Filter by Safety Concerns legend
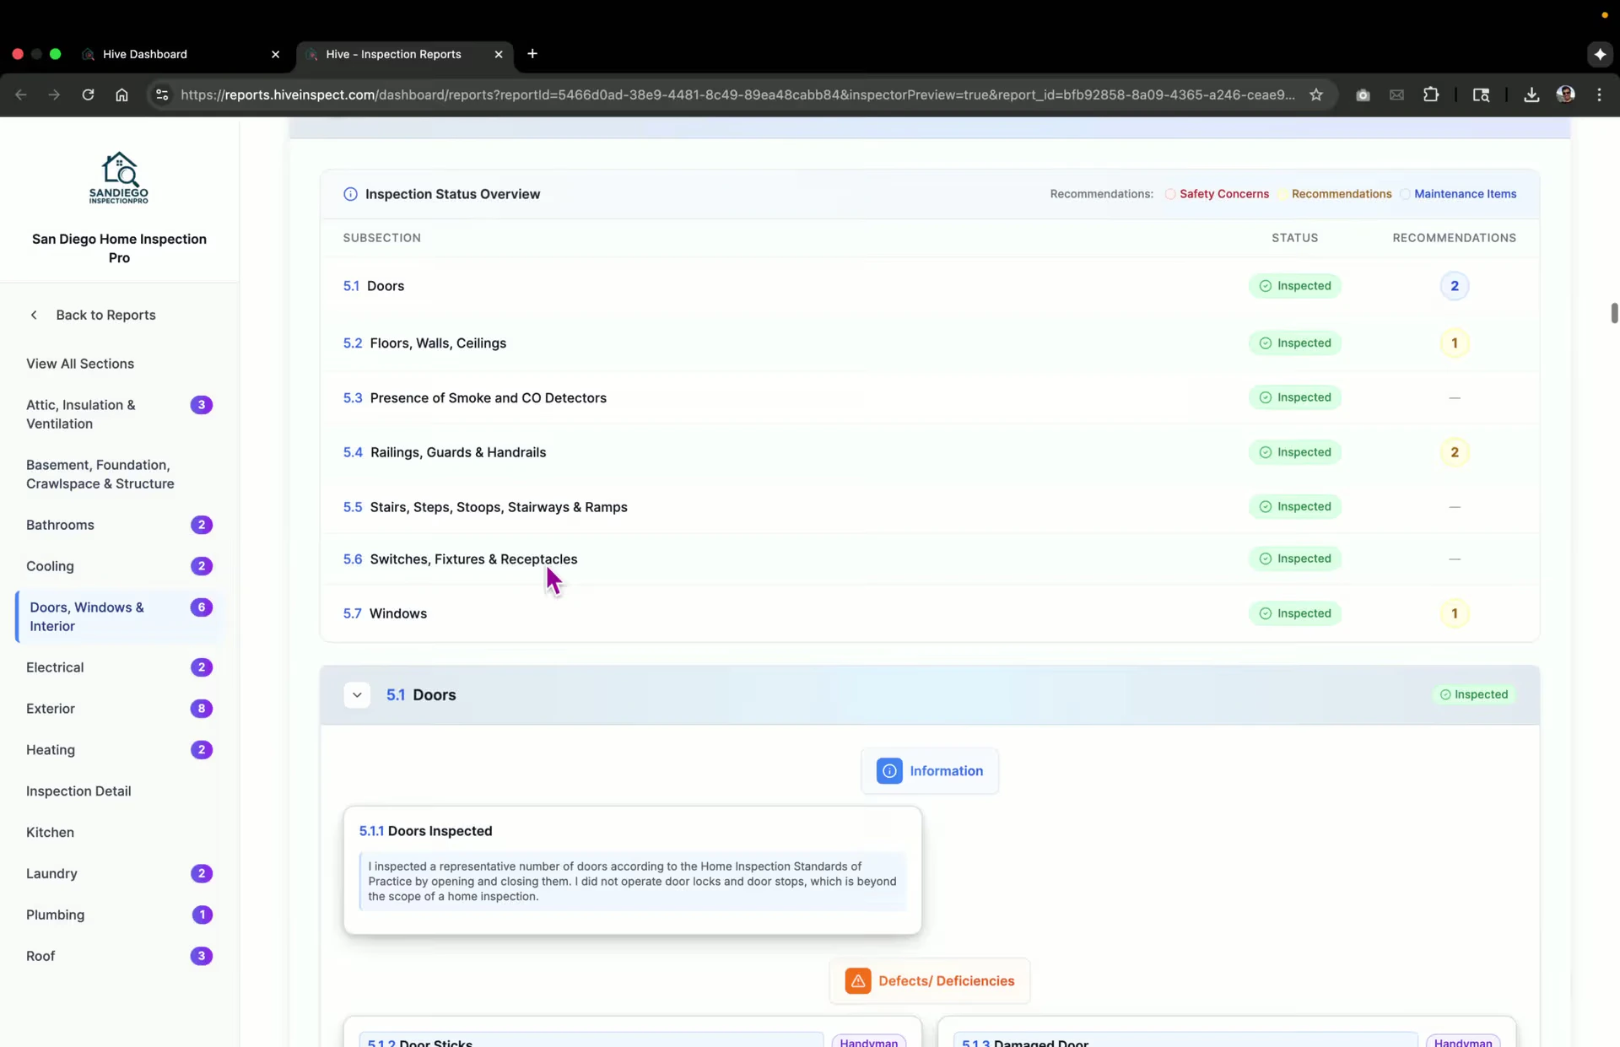Viewport: 1620px width, 1047px height. pyautogui.click(x=1218, y=194)
